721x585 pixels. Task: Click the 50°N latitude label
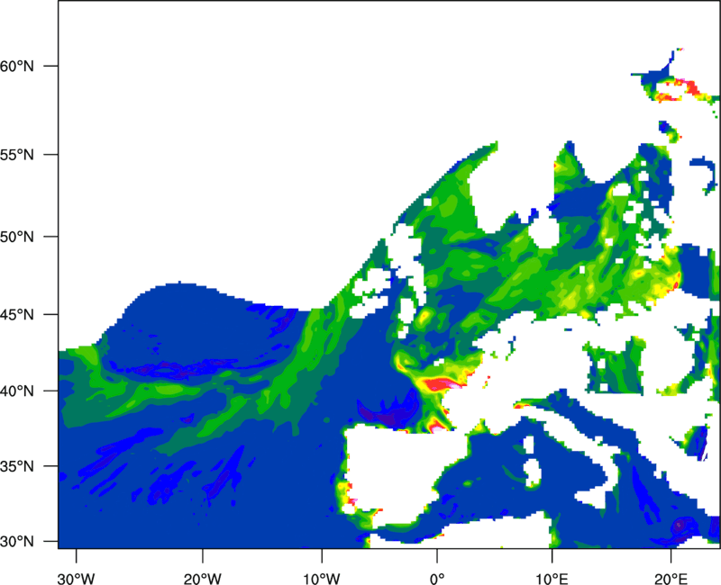point(17,237)
